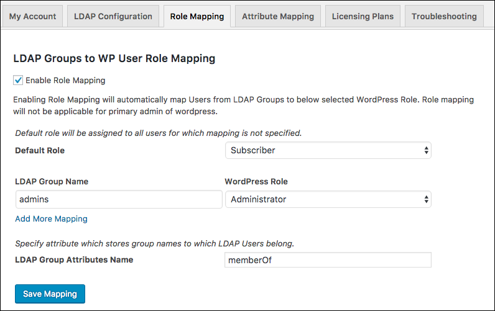Click the LDAP Group Attributes Name label

[74, 259]
